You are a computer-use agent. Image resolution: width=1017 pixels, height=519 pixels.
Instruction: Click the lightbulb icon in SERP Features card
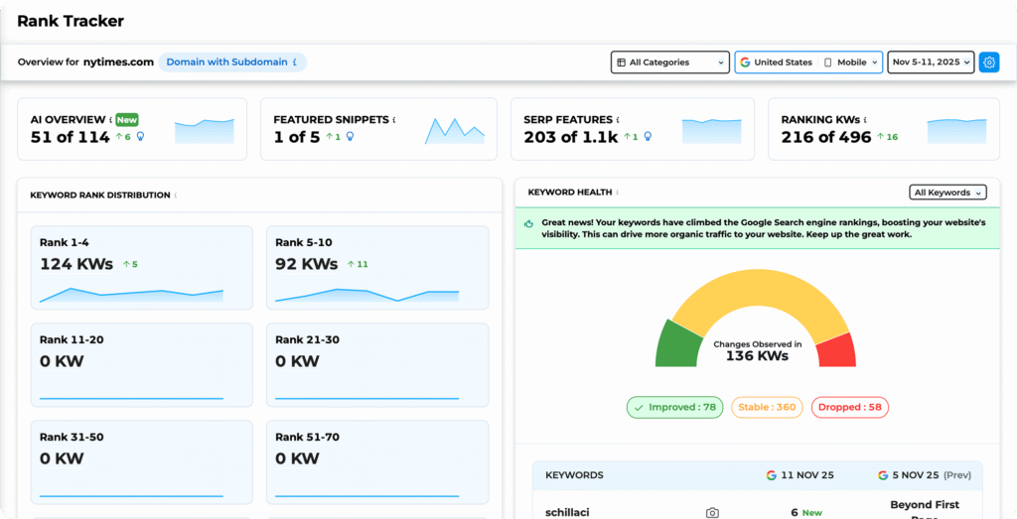coord(648,137)
